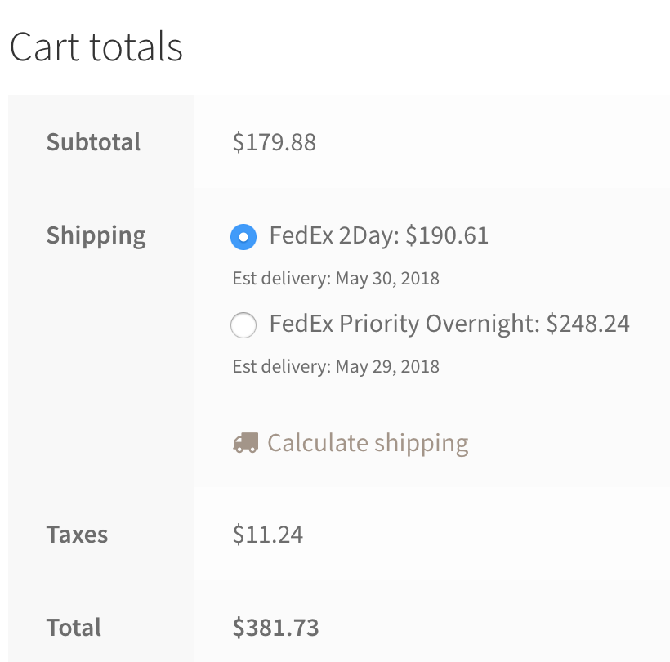This screenshot has width=670, height=662.
Task: Click 'Est delivery' text under FedEx 2Day
Action: pyautogui.click(x=280, y=279)
